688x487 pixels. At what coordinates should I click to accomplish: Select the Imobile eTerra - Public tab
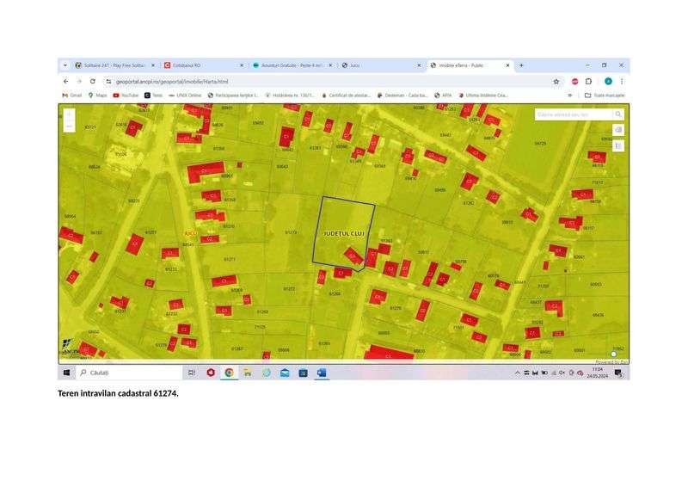tap(470, 65)
